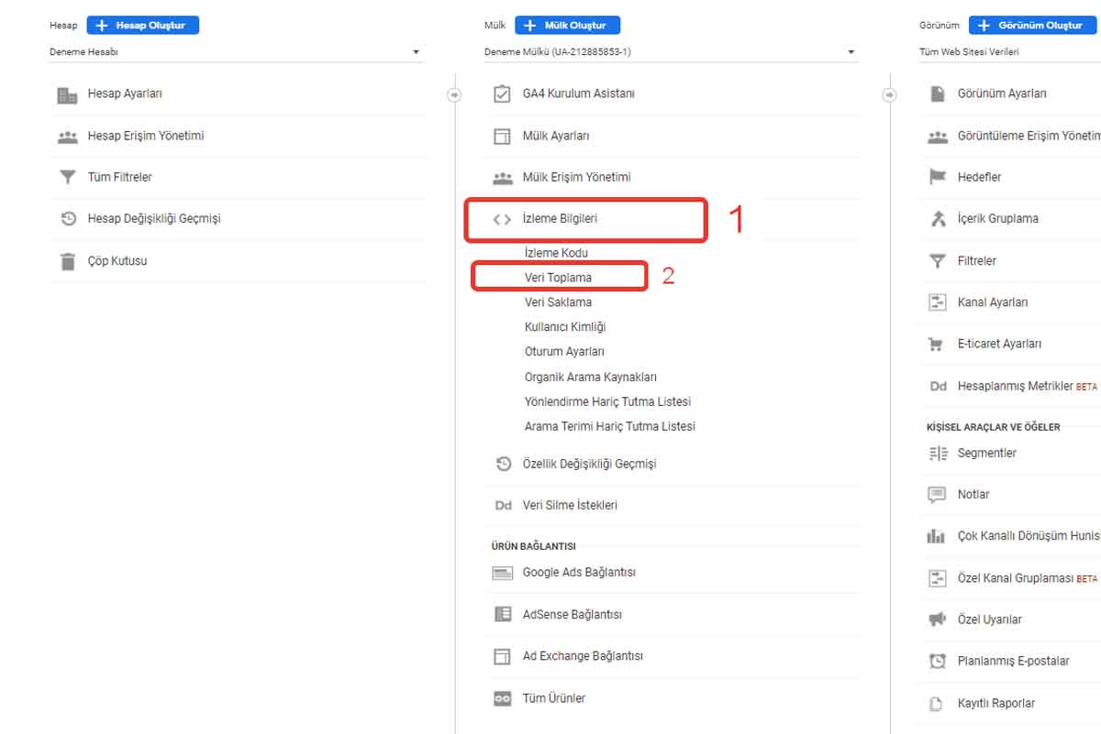
Task: Open the Deneme Mülkü property dropdown
Action: point(672,52)
